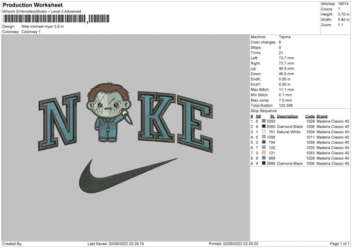This screenshot has width=352, height=248.
Task: Click the 'EndX:' label
Action: [256, 79]
